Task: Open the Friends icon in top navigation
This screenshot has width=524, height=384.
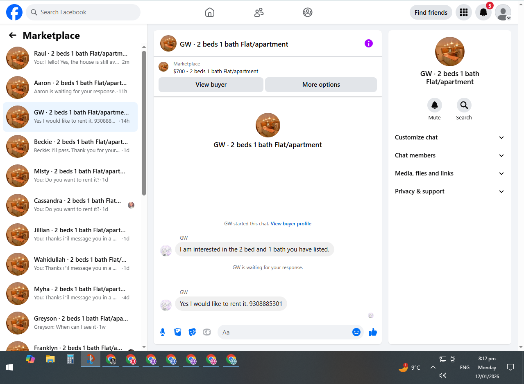Action: [x=259, y=12]
